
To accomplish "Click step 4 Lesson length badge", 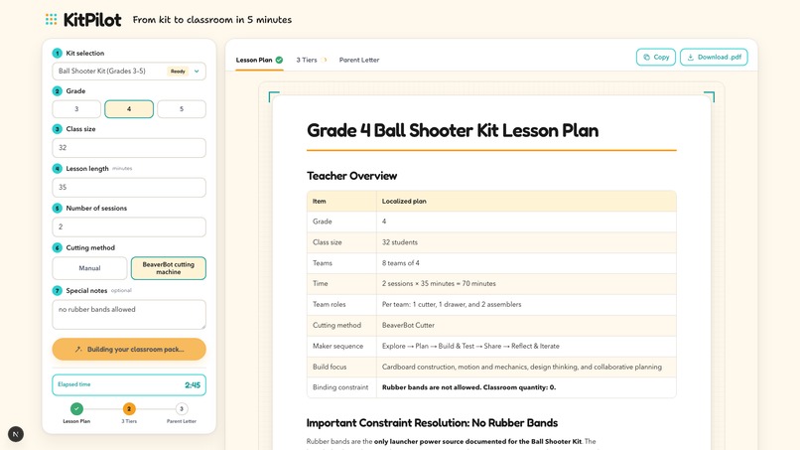I will [58, 169].
